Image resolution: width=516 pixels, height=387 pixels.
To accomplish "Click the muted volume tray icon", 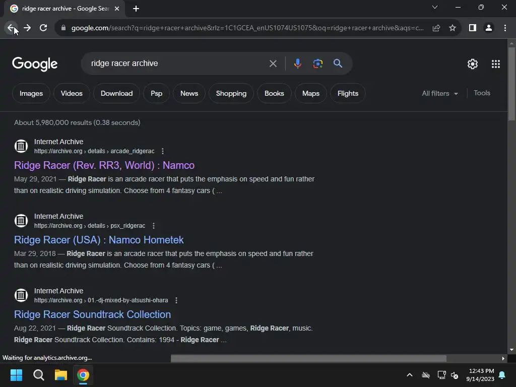I will click(455, 375).
